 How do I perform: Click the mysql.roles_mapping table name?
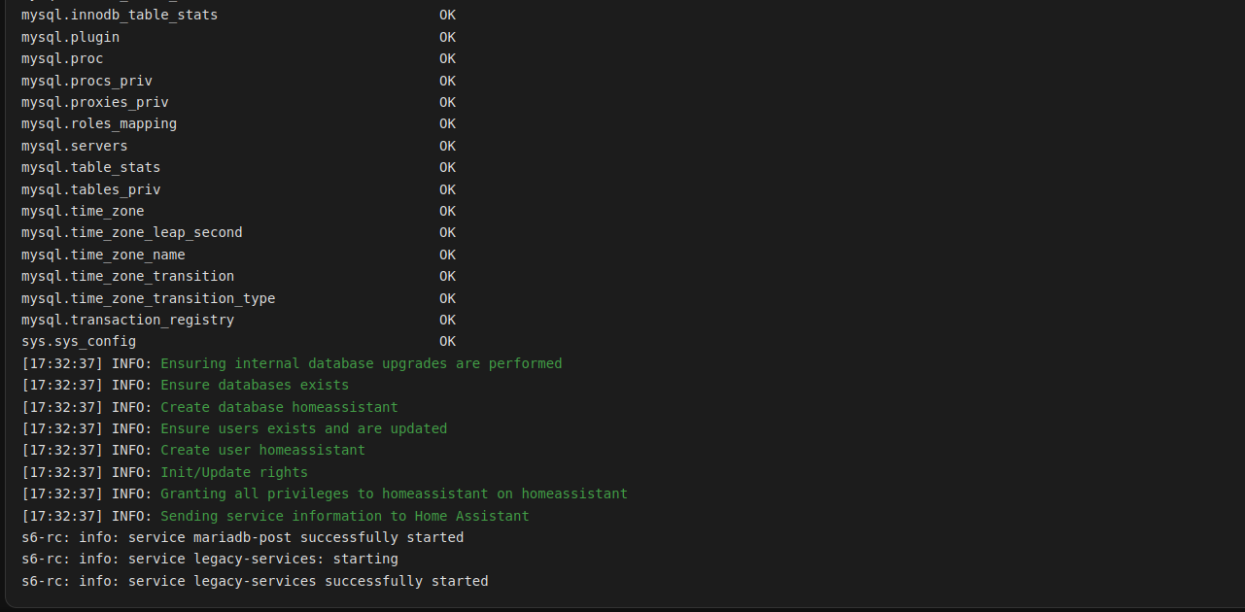coord(99,123)
